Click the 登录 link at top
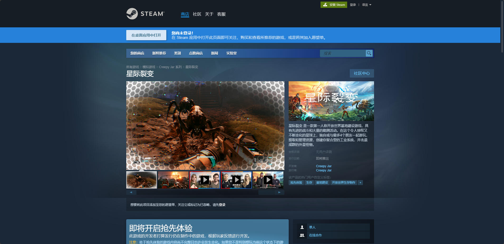Viewport: 504px width, 244px height. (353, 5)
